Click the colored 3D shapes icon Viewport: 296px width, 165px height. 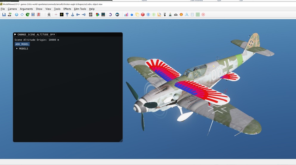click(97, 15)
